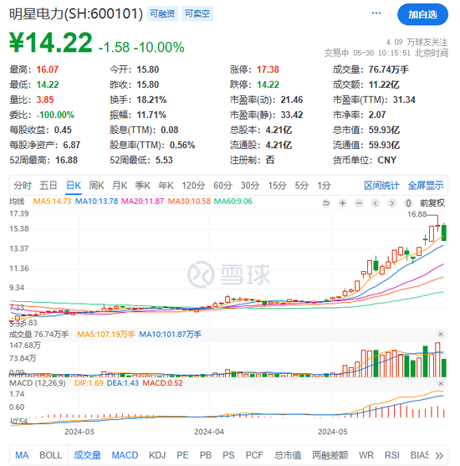Toggle the WR indicator
The width and height of the screenshot is (460, 466).
point(366,455)
